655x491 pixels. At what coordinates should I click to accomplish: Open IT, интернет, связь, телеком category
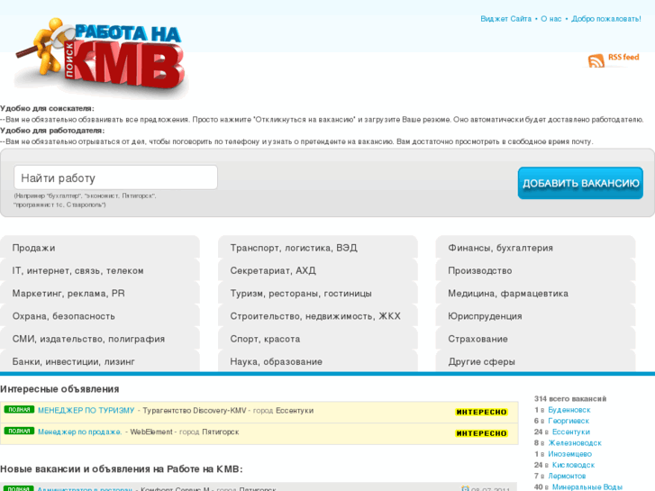coord(100,270)
